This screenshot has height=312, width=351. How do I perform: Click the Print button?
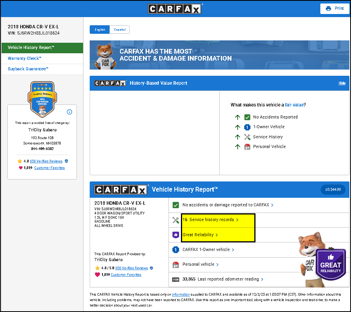pos(335,9)
